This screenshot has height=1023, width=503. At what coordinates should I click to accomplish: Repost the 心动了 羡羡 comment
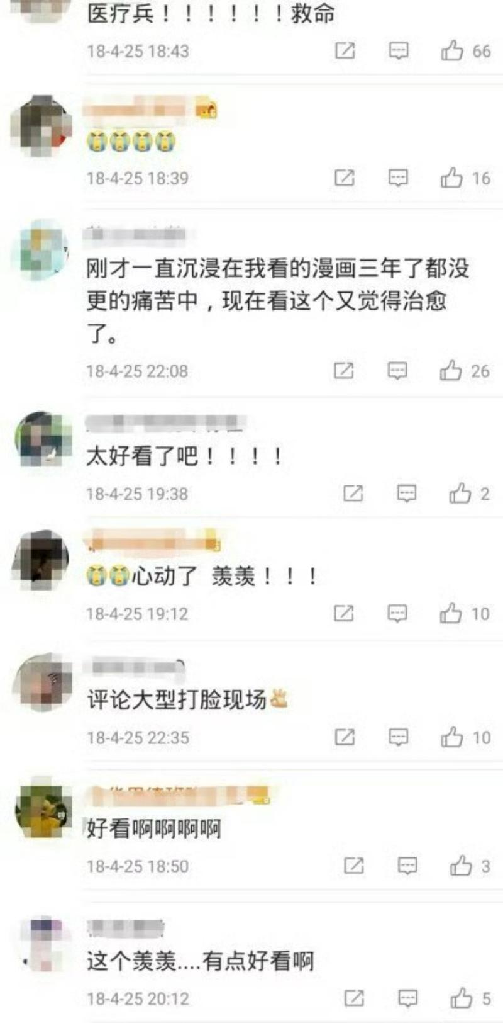click(344, 613)
